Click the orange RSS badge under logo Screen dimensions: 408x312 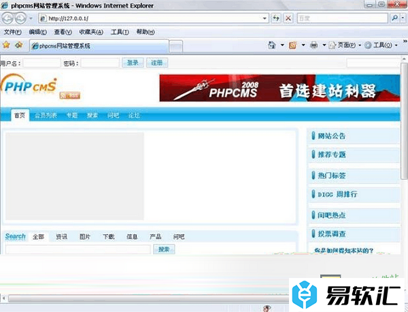click(69, 95)
